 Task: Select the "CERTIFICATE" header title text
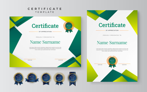(x=44, y=9)
